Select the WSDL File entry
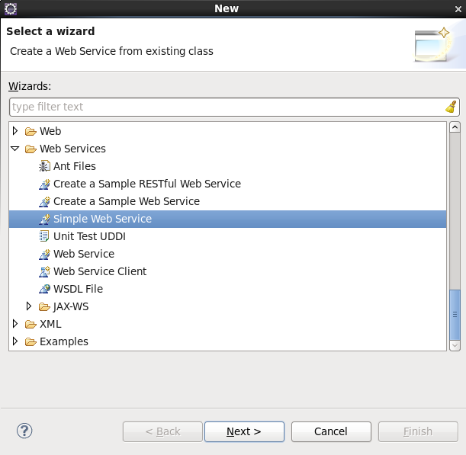The image size is (466, 455). pyautogui.click(x=78, y=289)
